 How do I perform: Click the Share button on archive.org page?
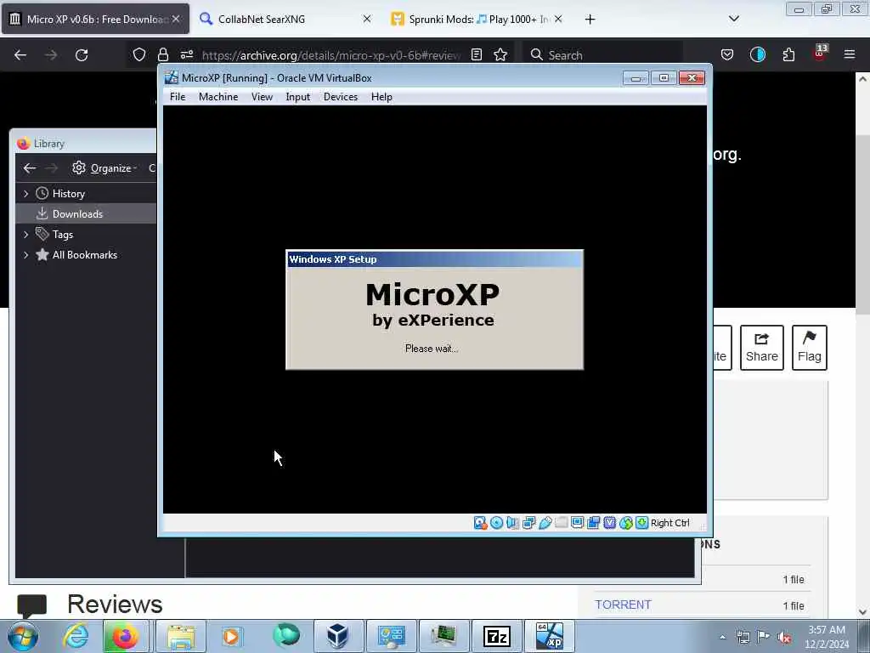(x=762, y=348)
